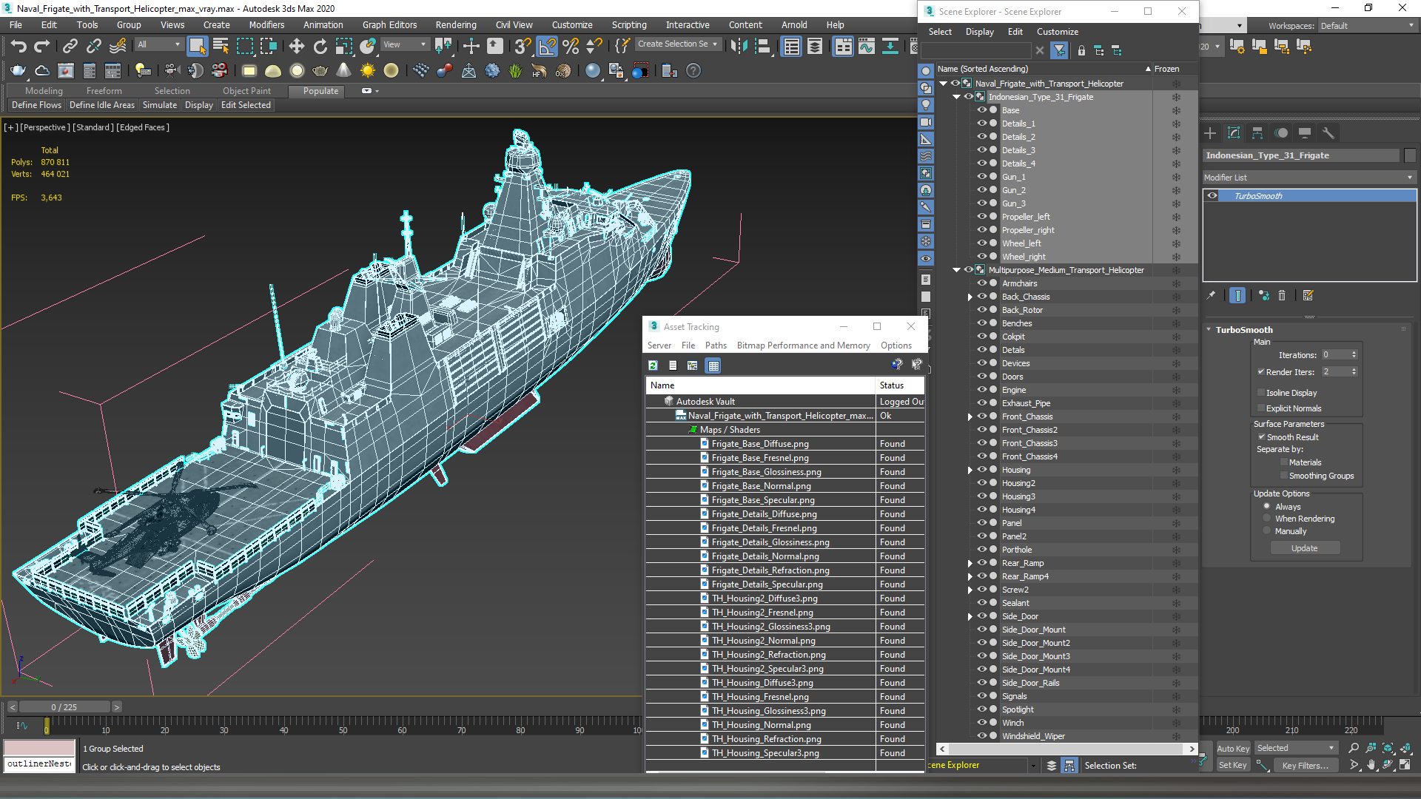Expand the Housing tree node
The image size is (1421, 799).
point(970,470)
